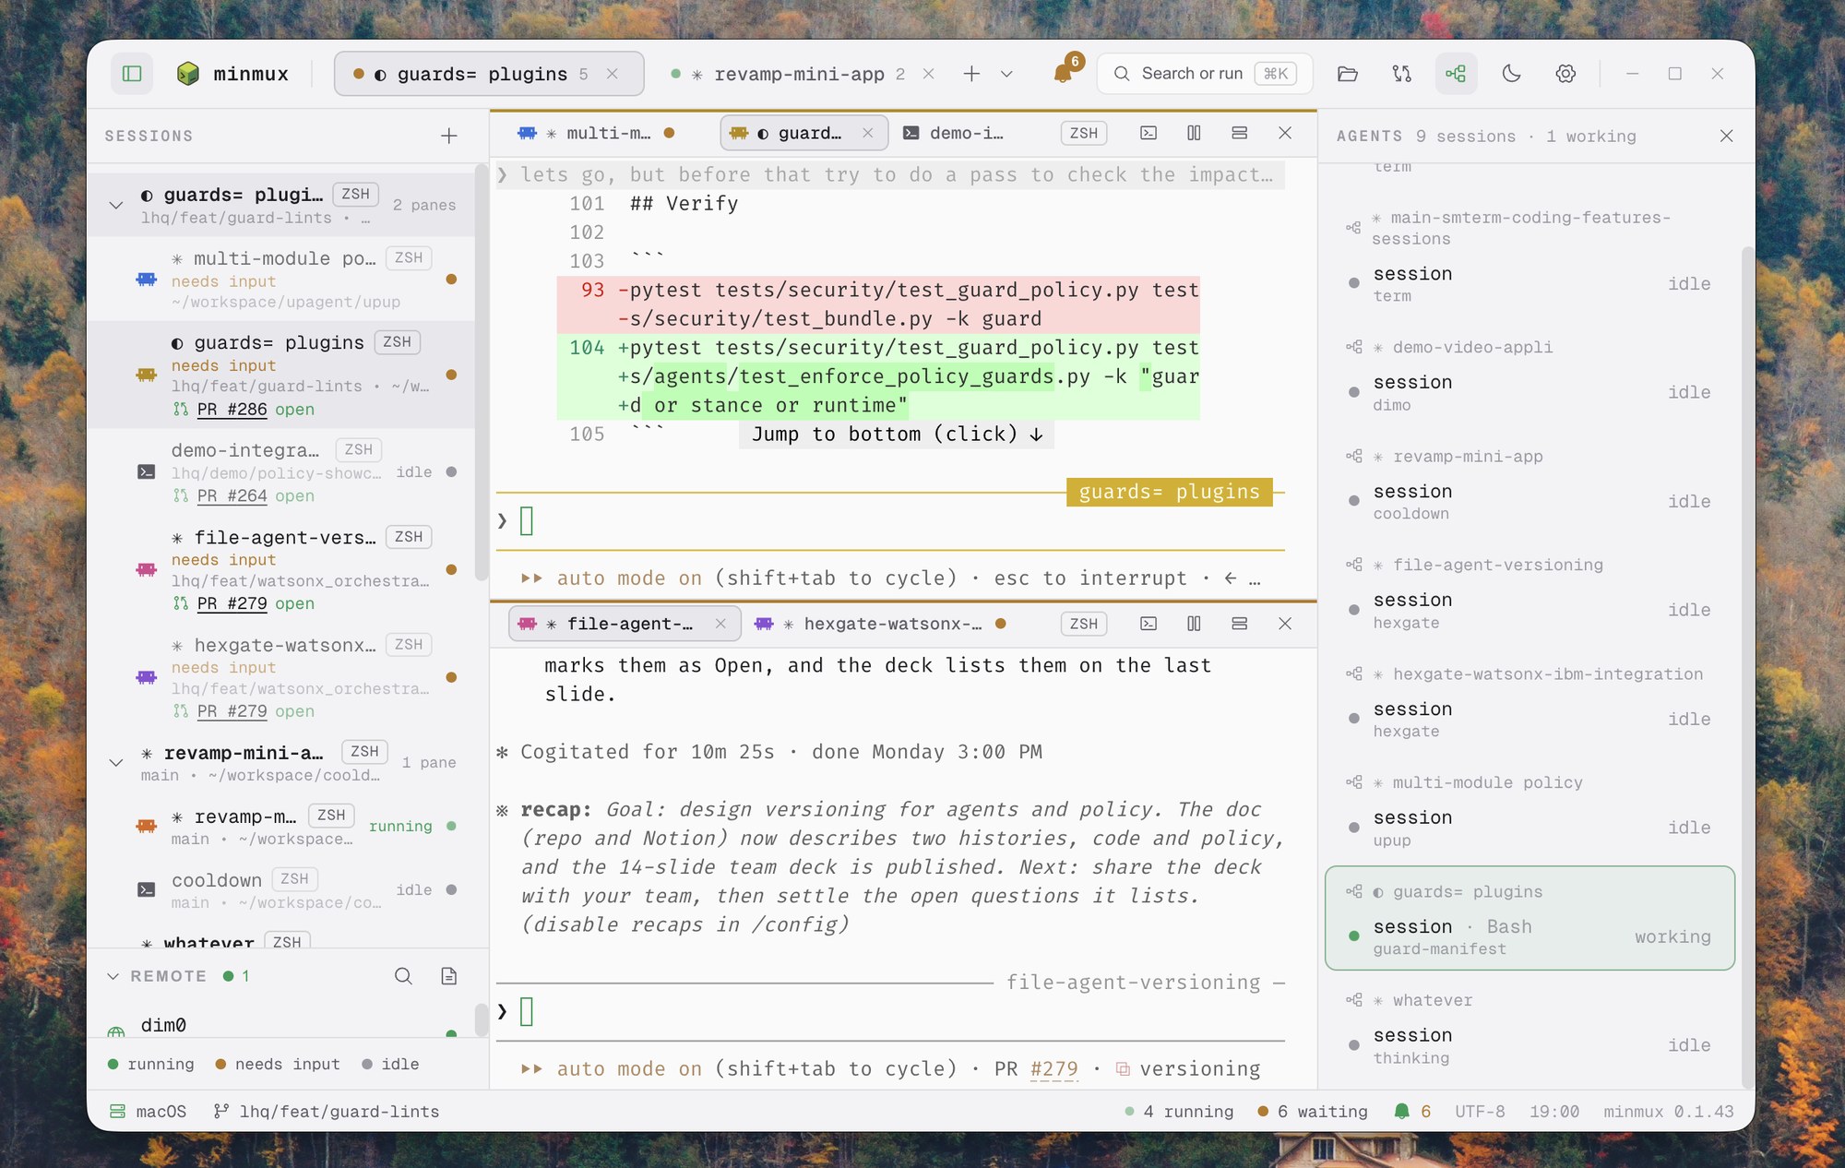Screen dimensions: 1845x1168
Task: Switch to multi-m pane tab
Action: point(598,133)
